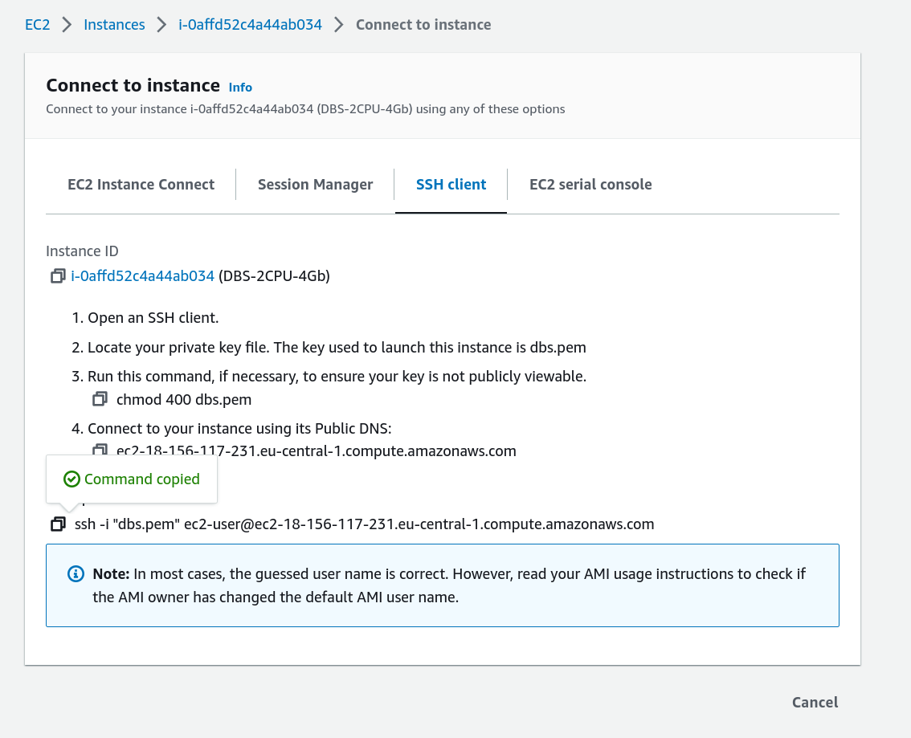Click the Cancel button
The height and width of the screenshot is (738, 911).
(x=815, y=703)
